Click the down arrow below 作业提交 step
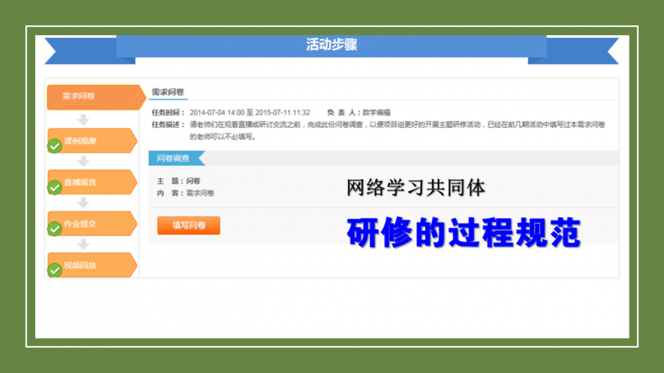Screen dimensions: 664x373 pyautogui.click(x=83, y=245)
